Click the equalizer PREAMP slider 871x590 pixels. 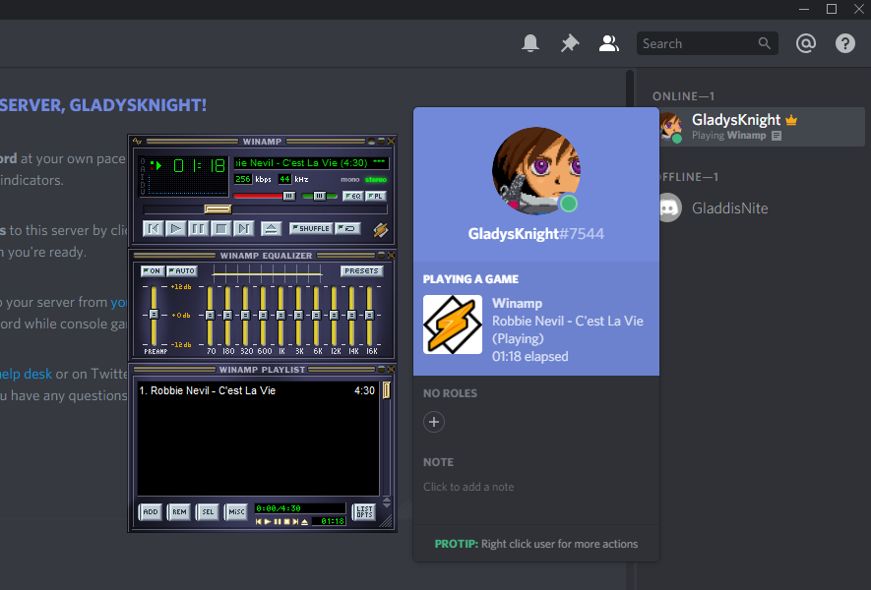154,315
